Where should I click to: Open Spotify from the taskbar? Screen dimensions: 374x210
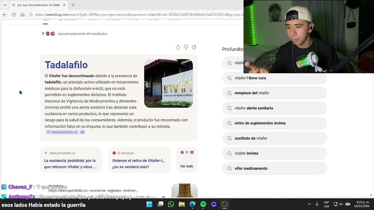(x=203, y=204)
